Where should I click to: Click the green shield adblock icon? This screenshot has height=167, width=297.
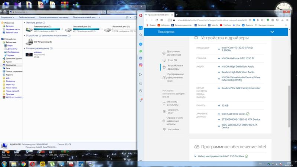[268, 20]
